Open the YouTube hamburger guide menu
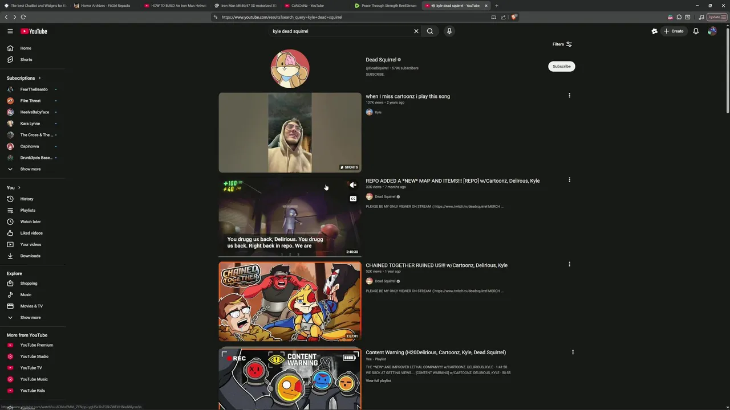 click(x=10, y=31)
